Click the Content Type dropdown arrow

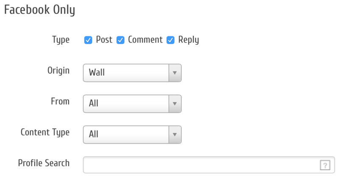[175, 134]
